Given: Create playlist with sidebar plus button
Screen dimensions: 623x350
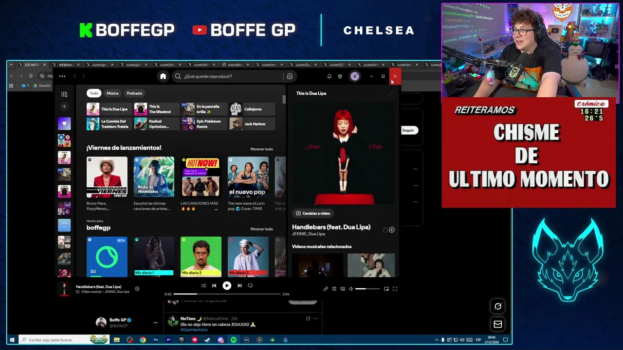Looking at the screenshot, I should [64, 106].
